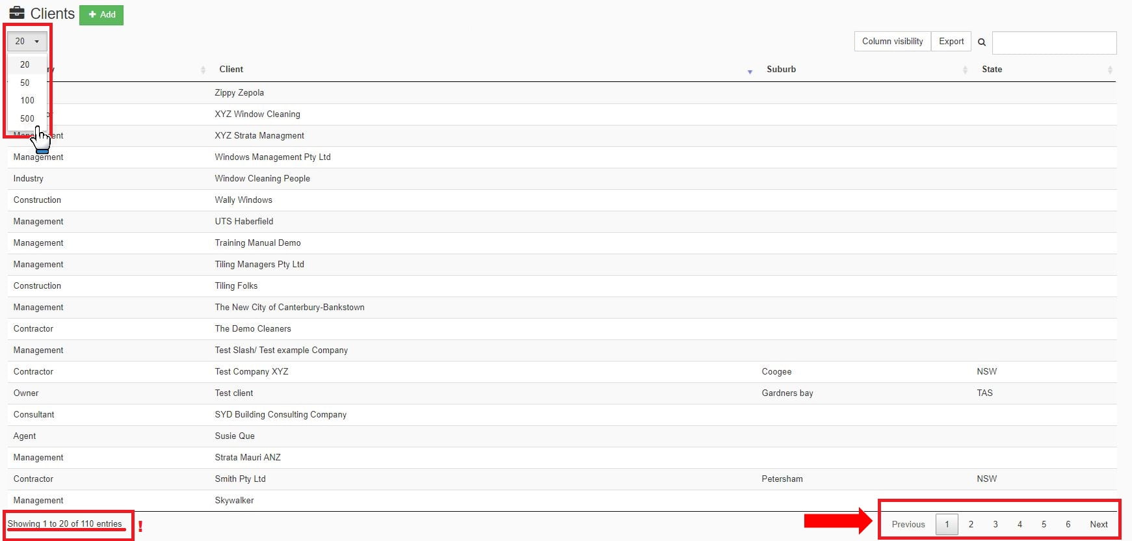1132x541 pixels.
Task: Go to page 4 in pagination
Action: pyautogui.click(x=1020, y=524)
